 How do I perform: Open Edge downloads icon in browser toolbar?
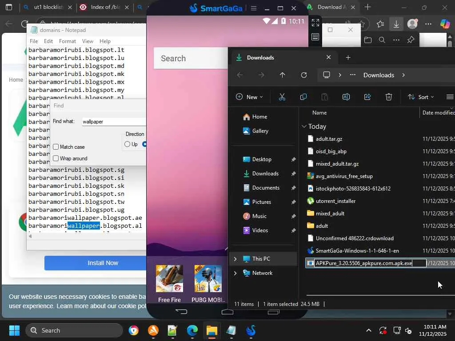click(x=396, y=24)
